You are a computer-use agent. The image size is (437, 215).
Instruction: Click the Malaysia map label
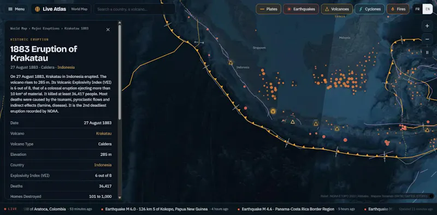pos(345,38)
